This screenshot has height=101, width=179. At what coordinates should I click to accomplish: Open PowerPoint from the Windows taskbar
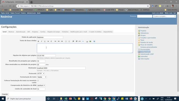pyautogui.click(x=70, y=98)
